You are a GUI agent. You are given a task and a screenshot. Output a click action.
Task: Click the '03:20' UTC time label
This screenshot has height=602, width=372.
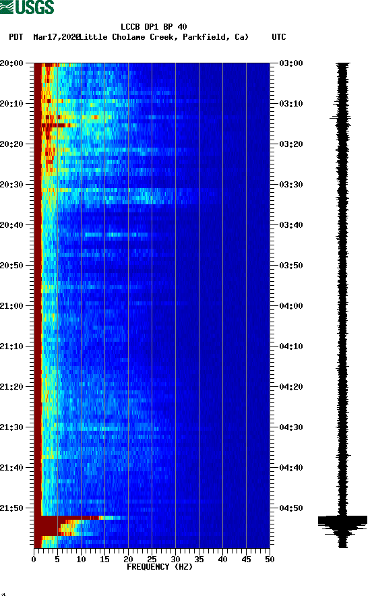click(x=291, y=144)
